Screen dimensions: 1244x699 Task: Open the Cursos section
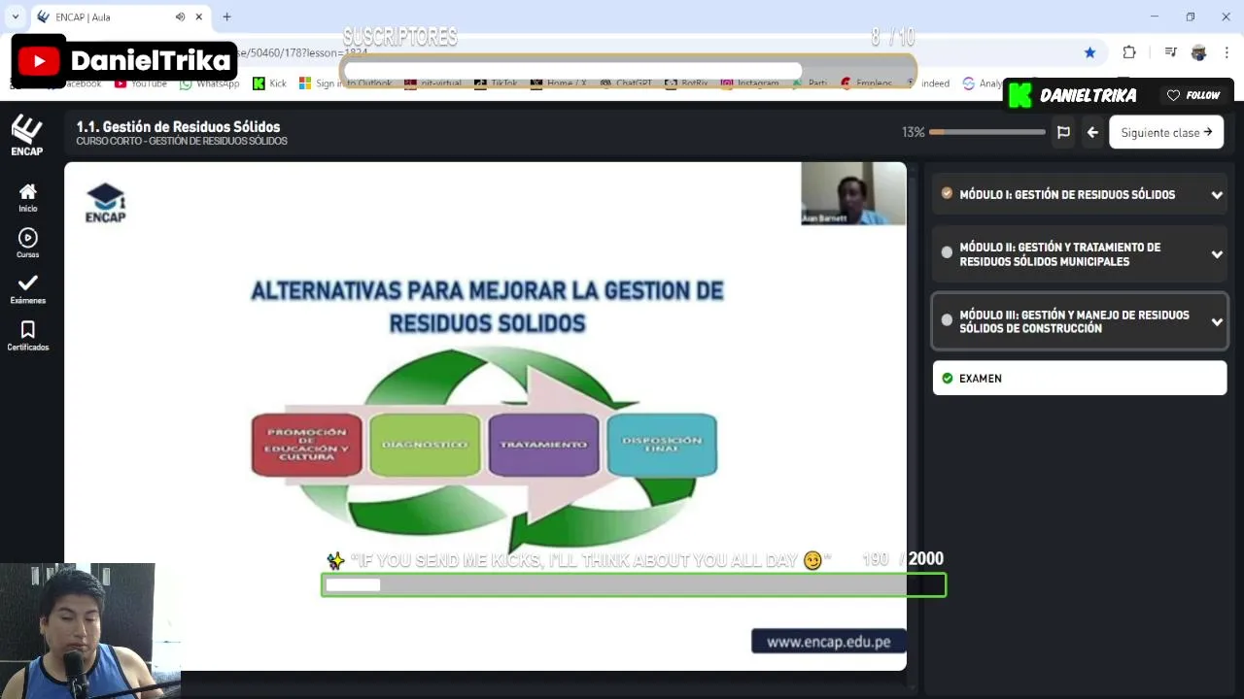pos(27,243)
